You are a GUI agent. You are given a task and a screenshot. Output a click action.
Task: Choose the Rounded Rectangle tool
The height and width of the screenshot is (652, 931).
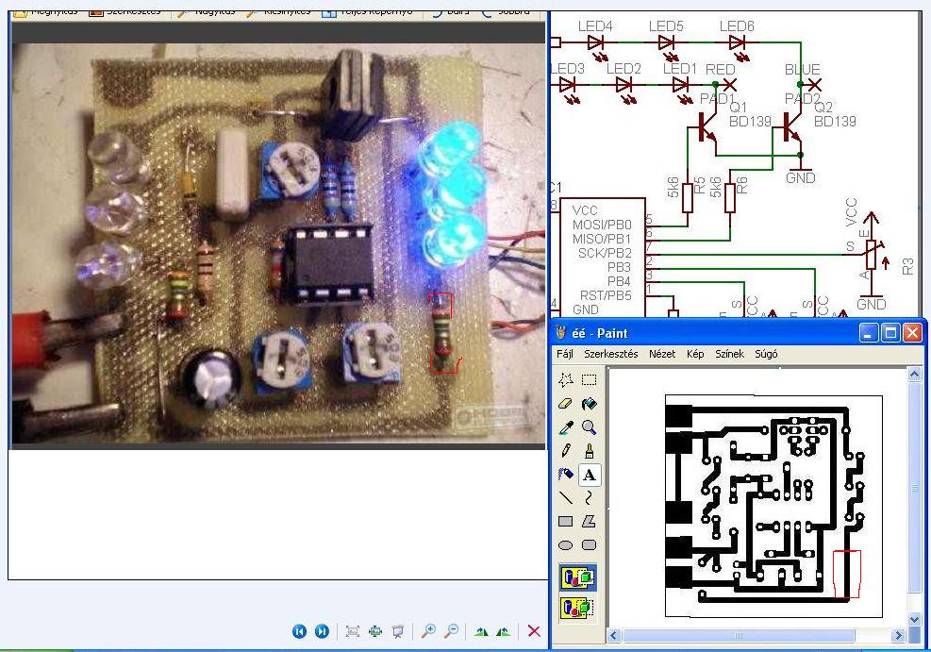click(589, 545)
